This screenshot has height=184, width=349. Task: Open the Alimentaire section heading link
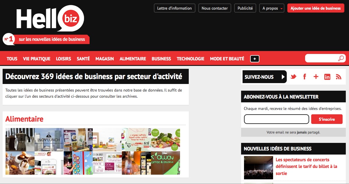click(24, 119)
